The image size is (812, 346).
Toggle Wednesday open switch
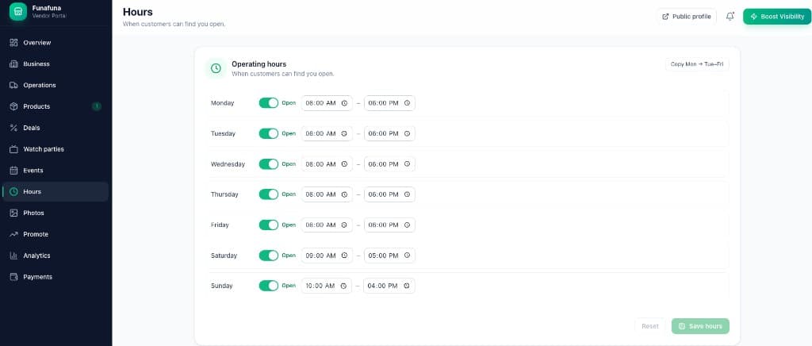[x=269, y=164]
